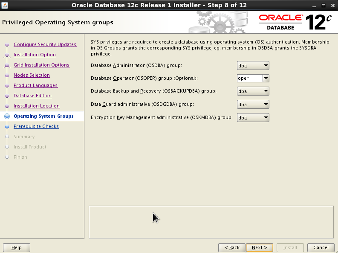Screen dimensions: 338x253
Task: Click the Back button
Action: tap(232, 247)
